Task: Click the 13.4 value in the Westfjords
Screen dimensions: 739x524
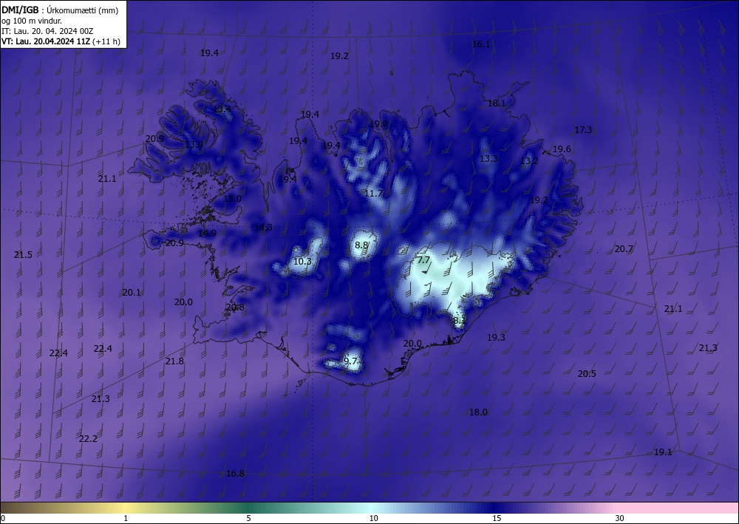Action: pyautogui.click(x=222, y=109)
